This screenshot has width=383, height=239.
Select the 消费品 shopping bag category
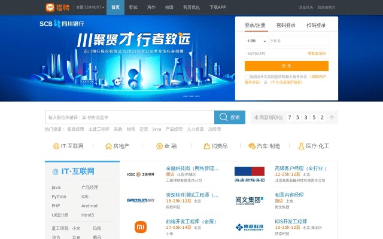[x=215, y=146]
